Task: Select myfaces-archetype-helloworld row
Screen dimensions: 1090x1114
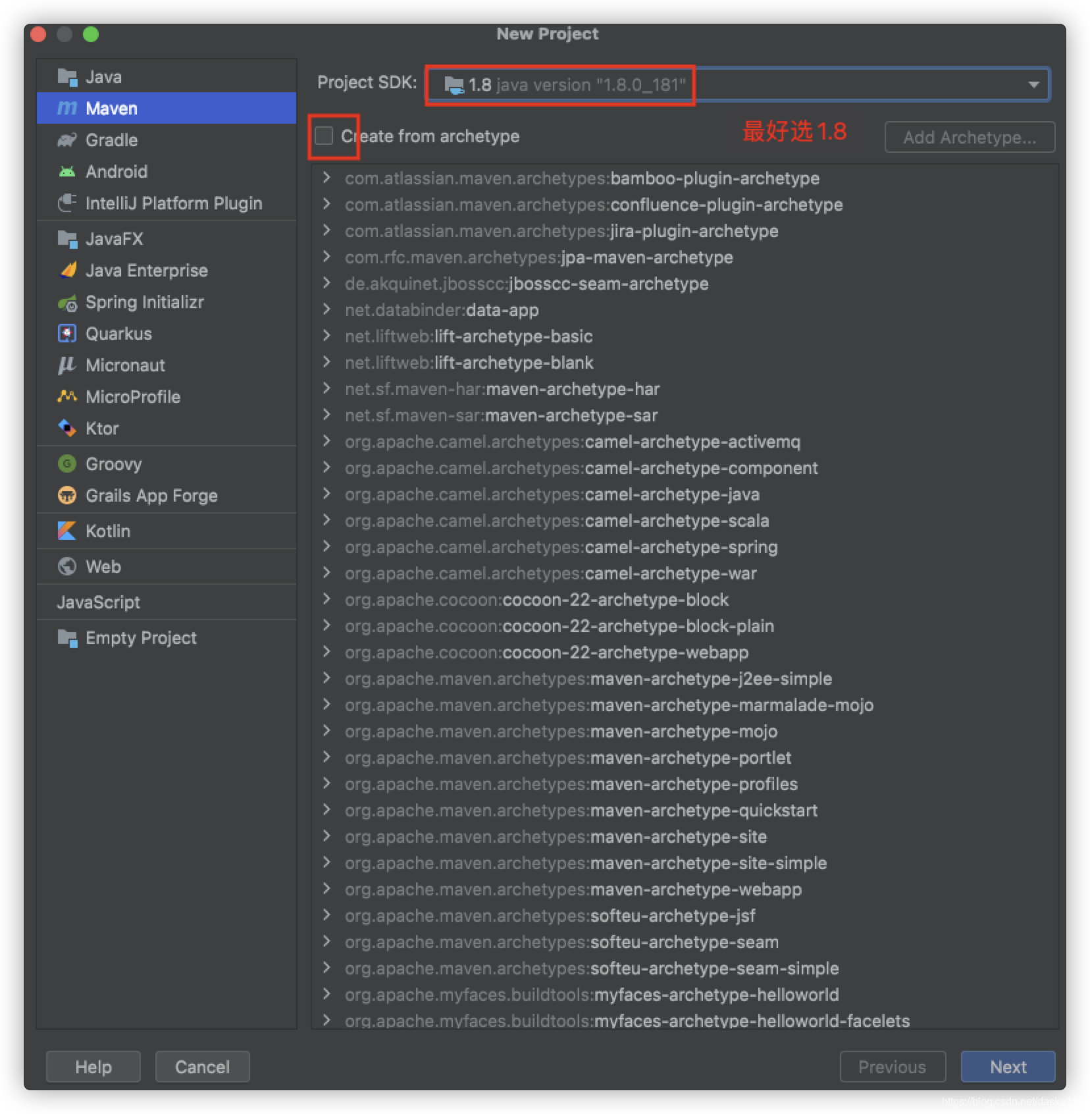Action: [x=685, y=995]
